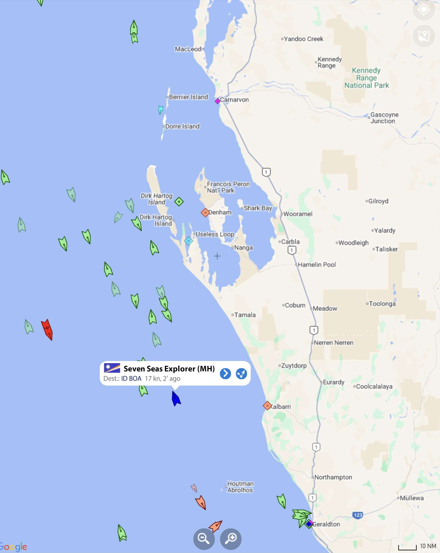Click the Useless Loop cyan port marker

click(189, 241)
